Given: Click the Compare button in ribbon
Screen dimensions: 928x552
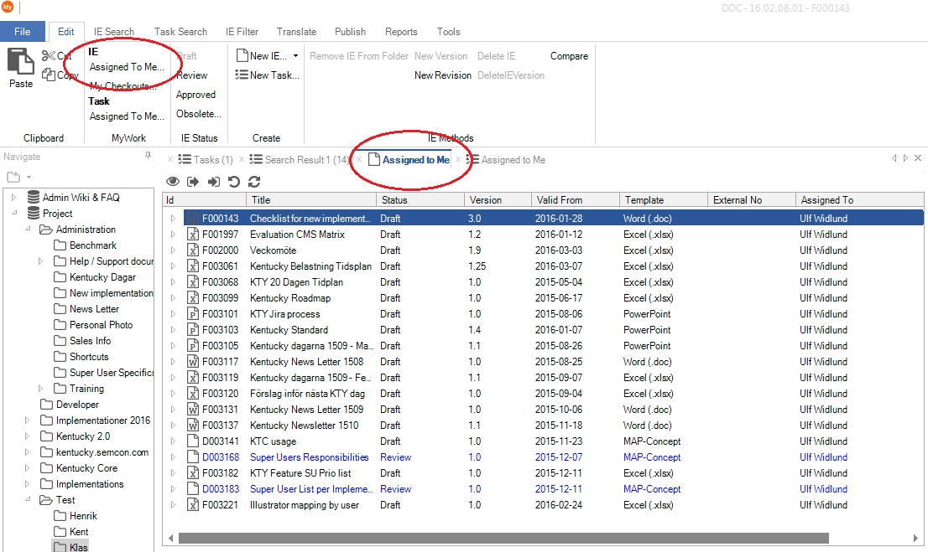Looking at the screenshot, I should click(x=569, y=56).
